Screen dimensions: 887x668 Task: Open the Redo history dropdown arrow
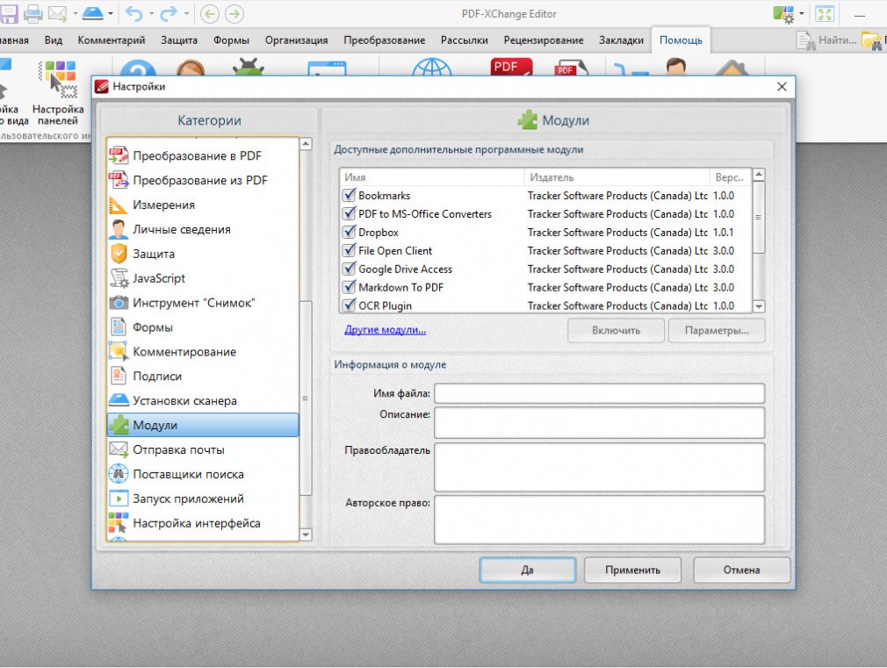(x=187, y=13)
